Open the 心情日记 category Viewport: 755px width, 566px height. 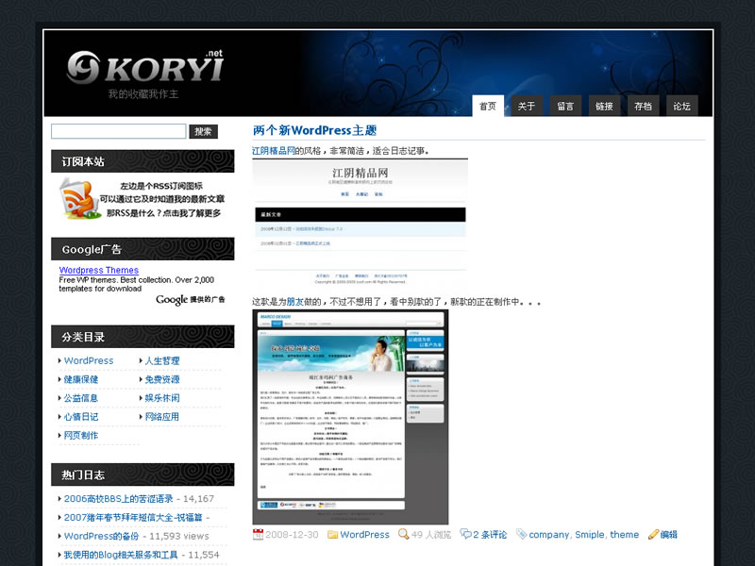click(x=81, y=417)
